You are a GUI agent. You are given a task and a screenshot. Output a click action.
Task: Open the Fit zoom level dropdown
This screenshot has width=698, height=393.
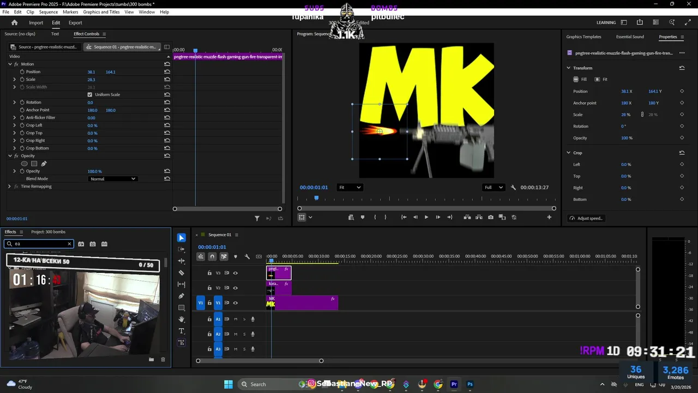pyautogui.click(x=350, y=187)
